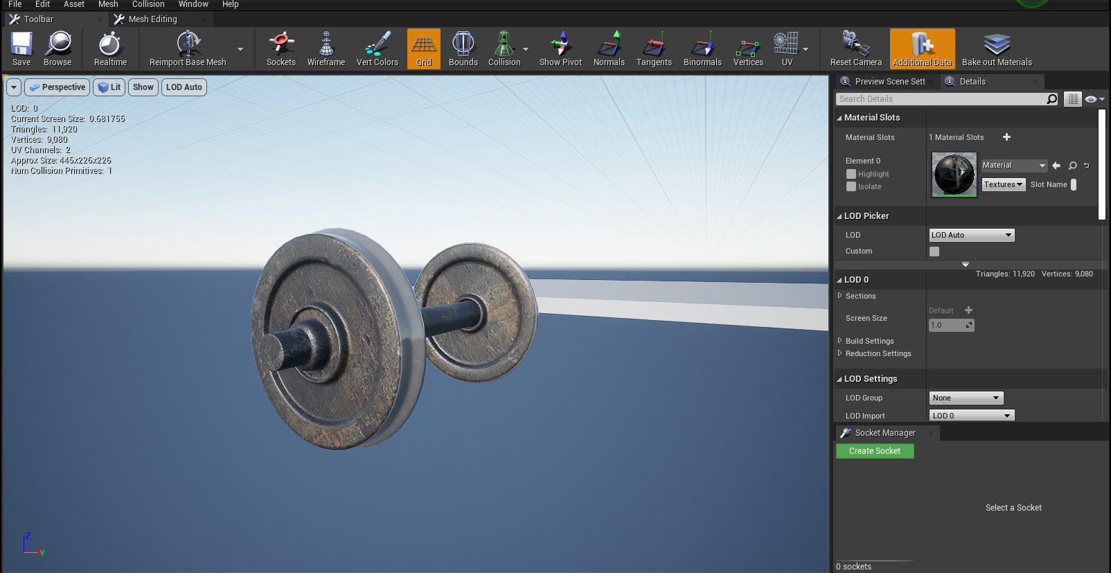
Task: Open the Window menu
Action: coord(193,4)
